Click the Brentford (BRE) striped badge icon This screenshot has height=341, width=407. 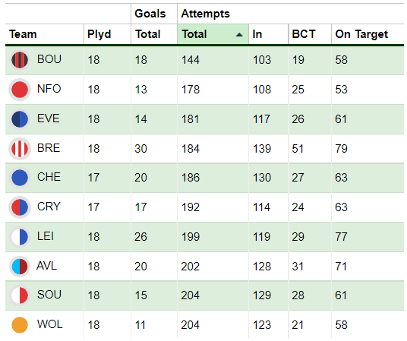tap(20, 149)
